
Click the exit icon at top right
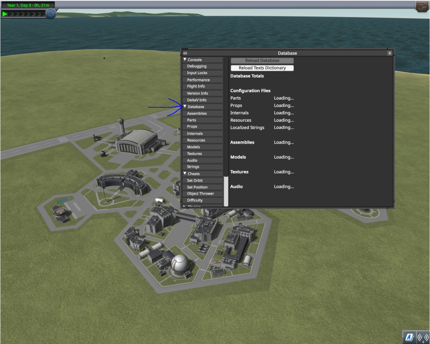tap(422, 6)
